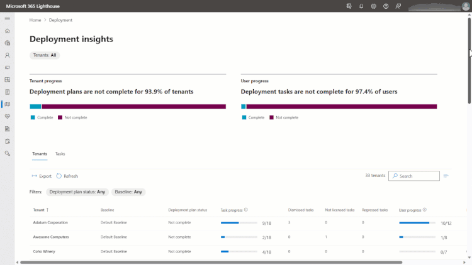The image size is (472, 265).
Task: Open the Help question mark icon
Action: 386,6
